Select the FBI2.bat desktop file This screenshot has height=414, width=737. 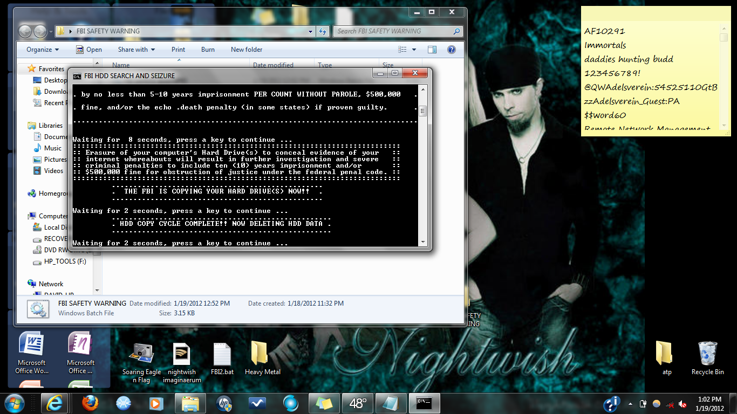click(x=222, y=358)
